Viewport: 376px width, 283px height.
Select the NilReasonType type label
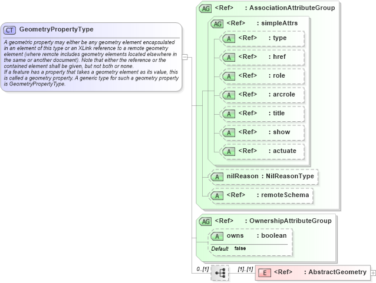(x=290, y=177)
